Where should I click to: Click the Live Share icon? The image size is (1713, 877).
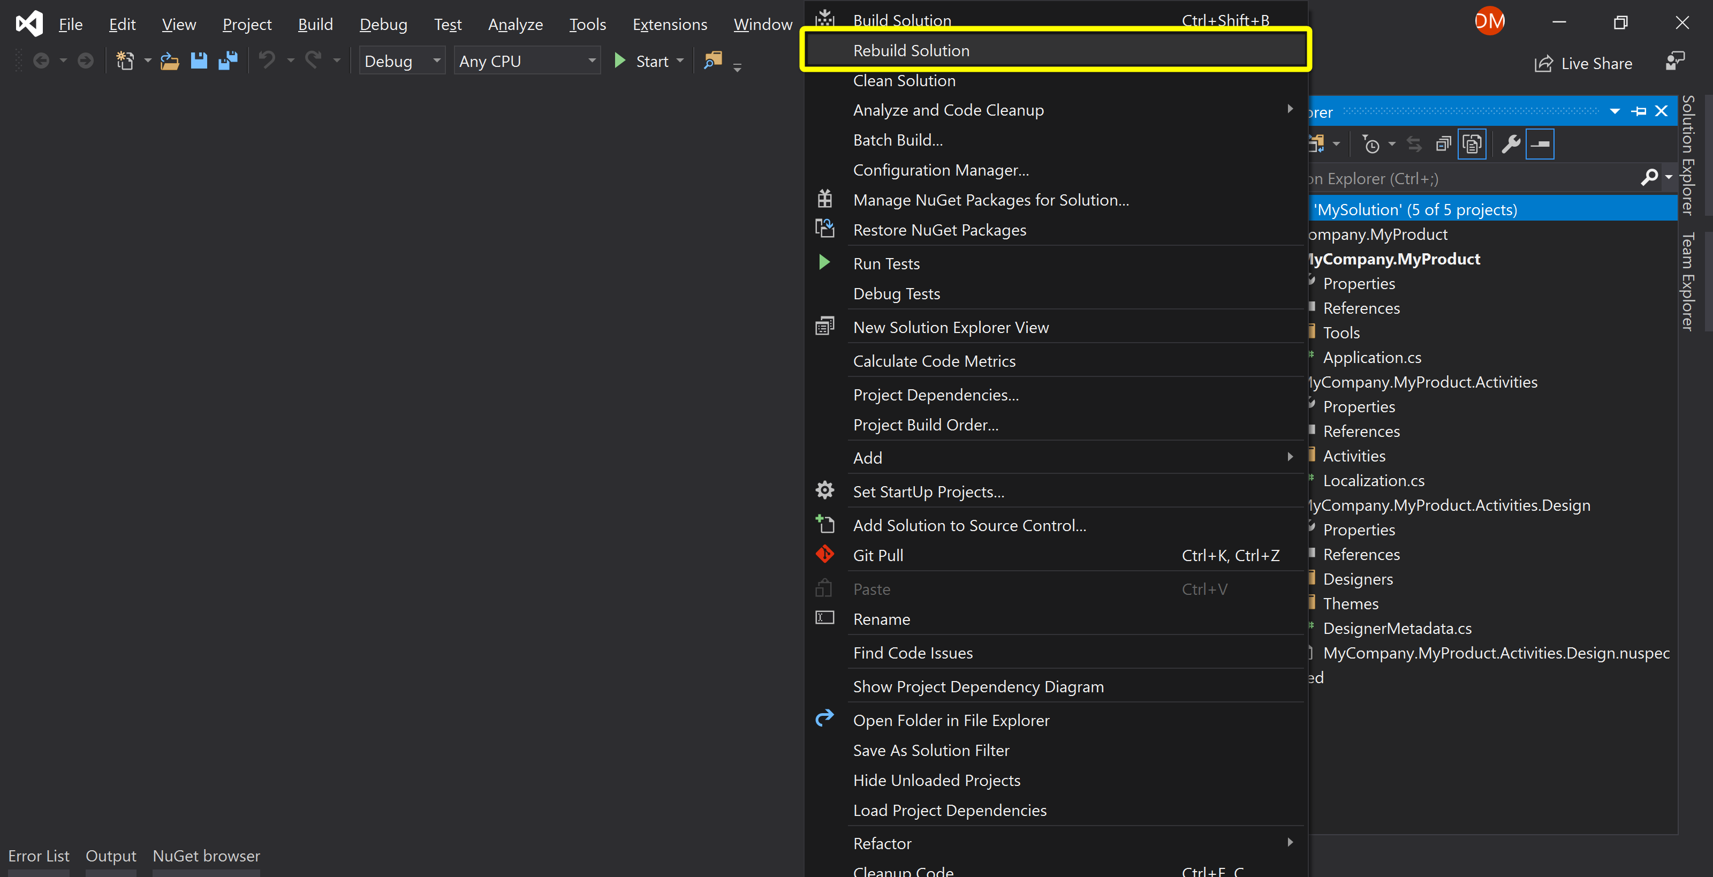1543,64
